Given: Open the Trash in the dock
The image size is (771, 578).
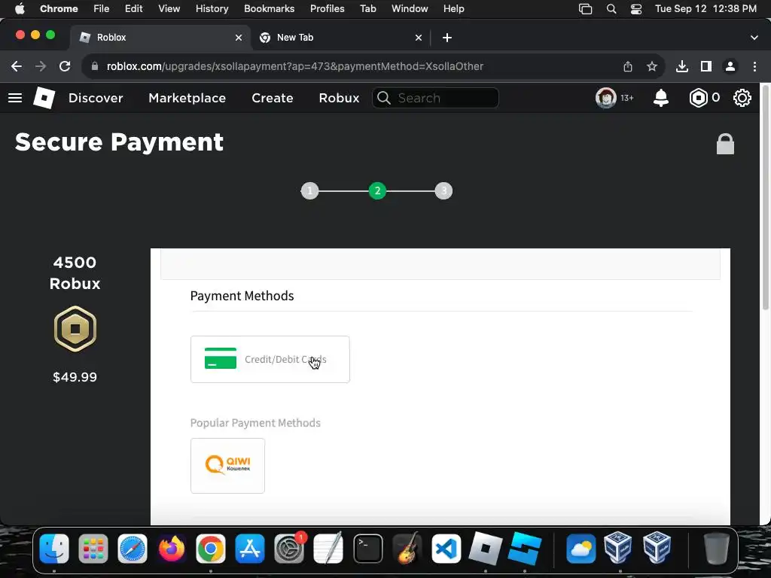Looking at the screenshot, I should coord(717,549).
